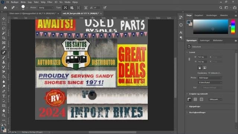The height and width of the screenshot is (134, 238).
Task: Open the History collapsed panel icon
Action: pyautogui.click(x=181, y=17)
